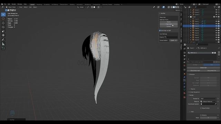Screen dimensions: 221x124
Task: Adjust the Emission Number field
Action: (208, 78)
